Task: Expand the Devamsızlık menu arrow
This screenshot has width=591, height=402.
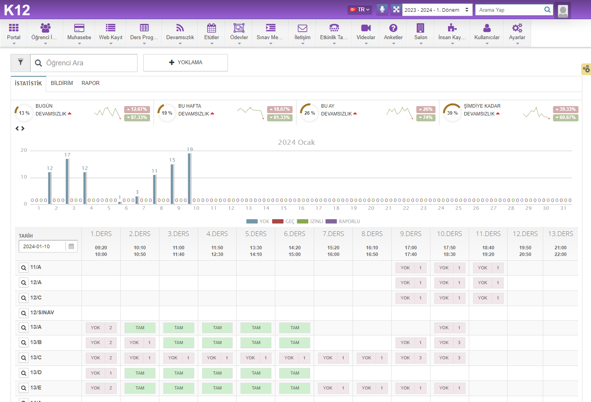Action: point(180,43)
